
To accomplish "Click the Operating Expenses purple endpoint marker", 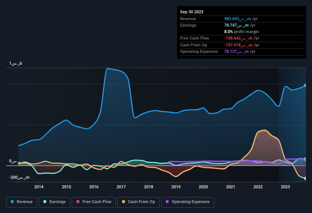I will [x=306, y=159].
